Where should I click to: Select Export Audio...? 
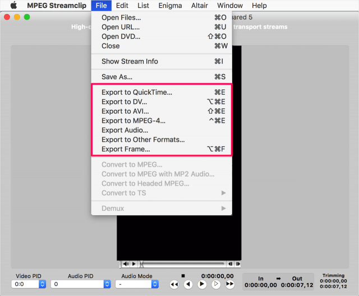(x=162, y=130)
